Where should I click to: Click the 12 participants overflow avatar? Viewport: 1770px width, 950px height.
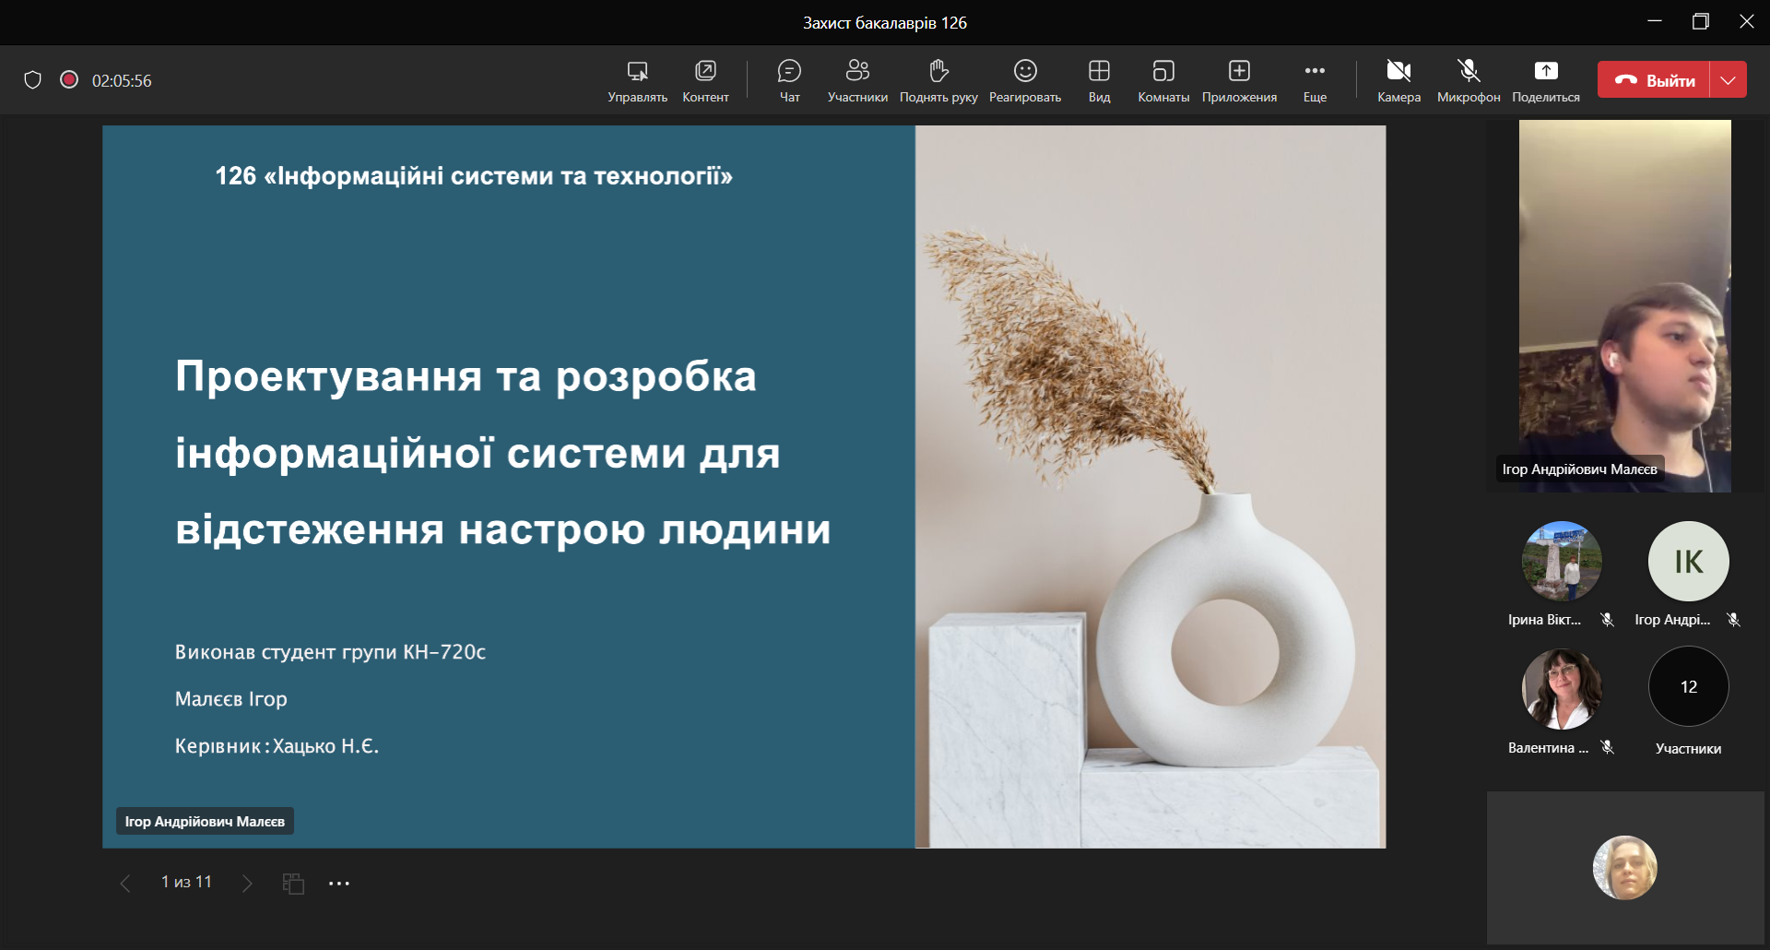click(1688, 687)
